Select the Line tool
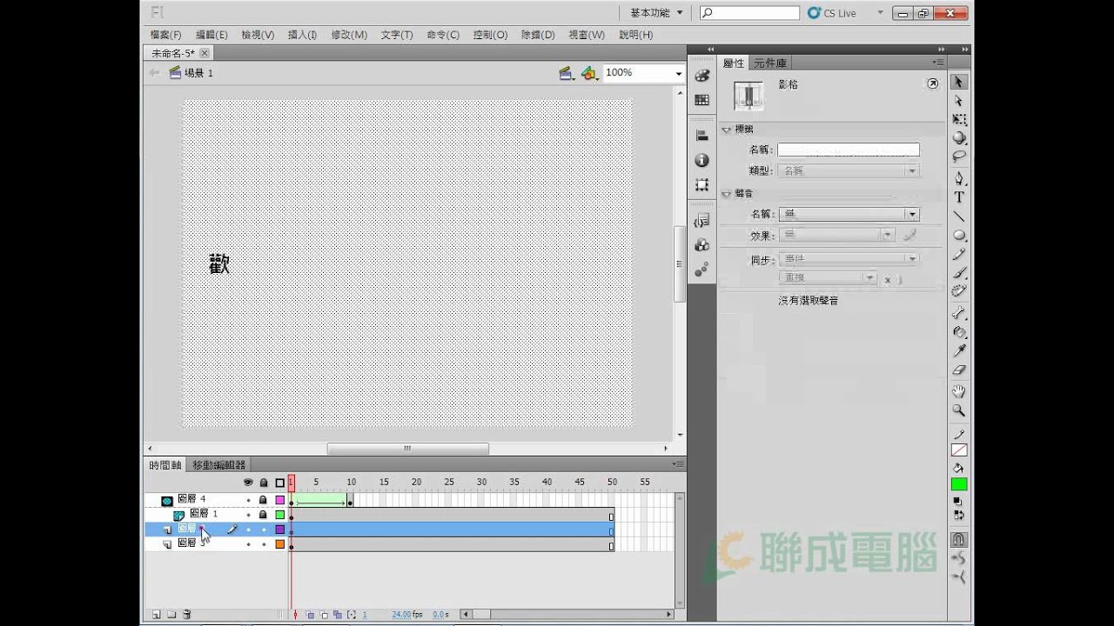The height and width of the screenshot is (626, 1114). pos(958,216)
